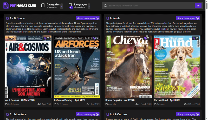
Task: Click arrow icon in Animals Jump button
Action: [x=197, y=18]
